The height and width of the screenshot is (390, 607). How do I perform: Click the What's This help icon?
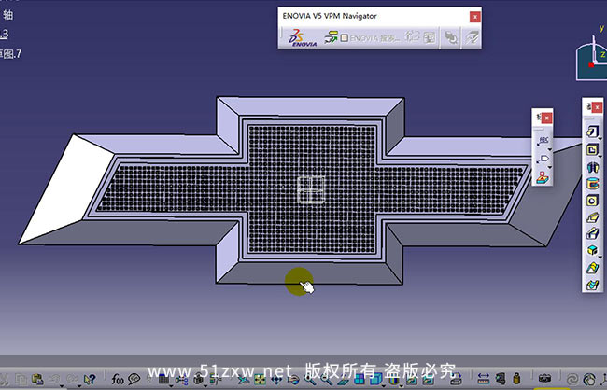pos(90,379)
